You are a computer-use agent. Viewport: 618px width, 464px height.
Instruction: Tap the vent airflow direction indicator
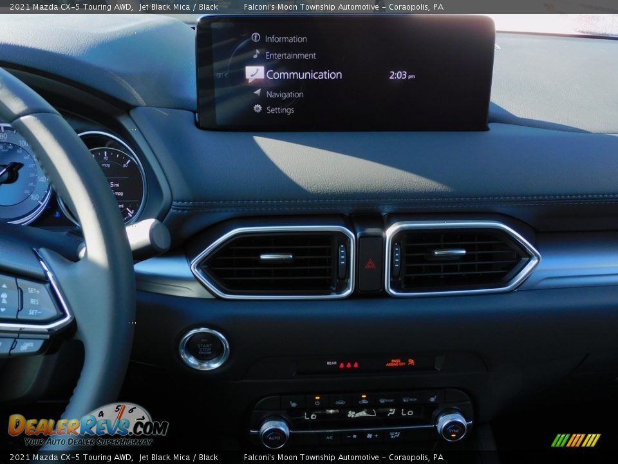(391, 412)
